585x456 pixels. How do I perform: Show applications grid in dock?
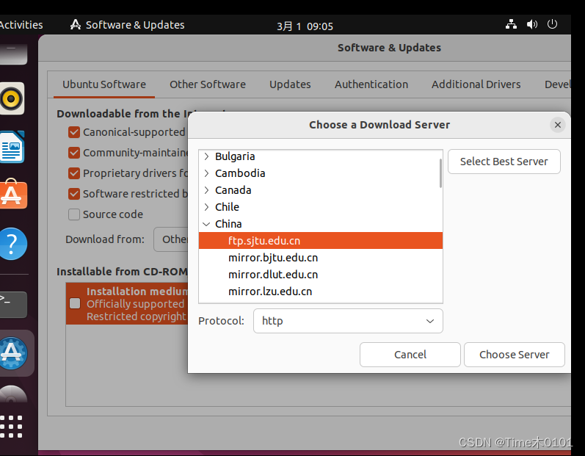[x=11, y=426]
